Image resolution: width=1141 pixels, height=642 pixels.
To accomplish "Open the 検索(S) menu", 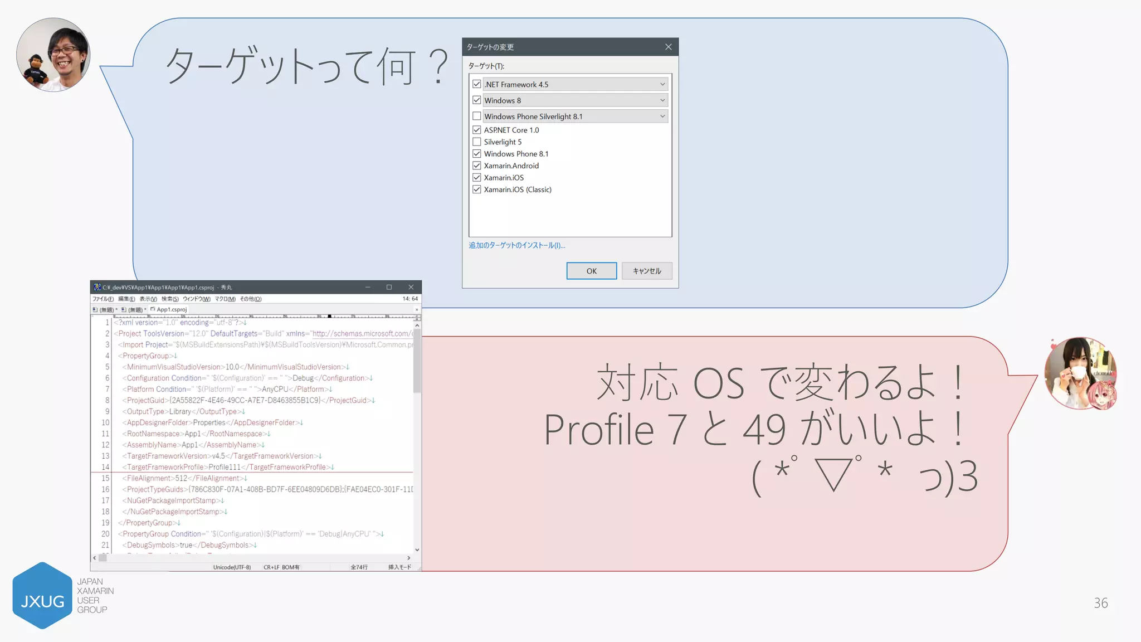I will coord(170,299).
